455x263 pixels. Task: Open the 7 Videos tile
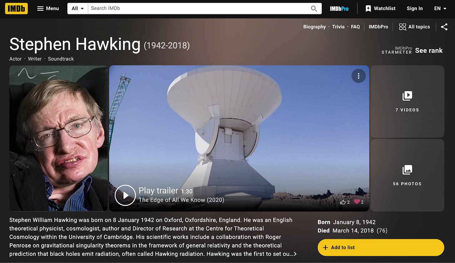coord(407,102)
